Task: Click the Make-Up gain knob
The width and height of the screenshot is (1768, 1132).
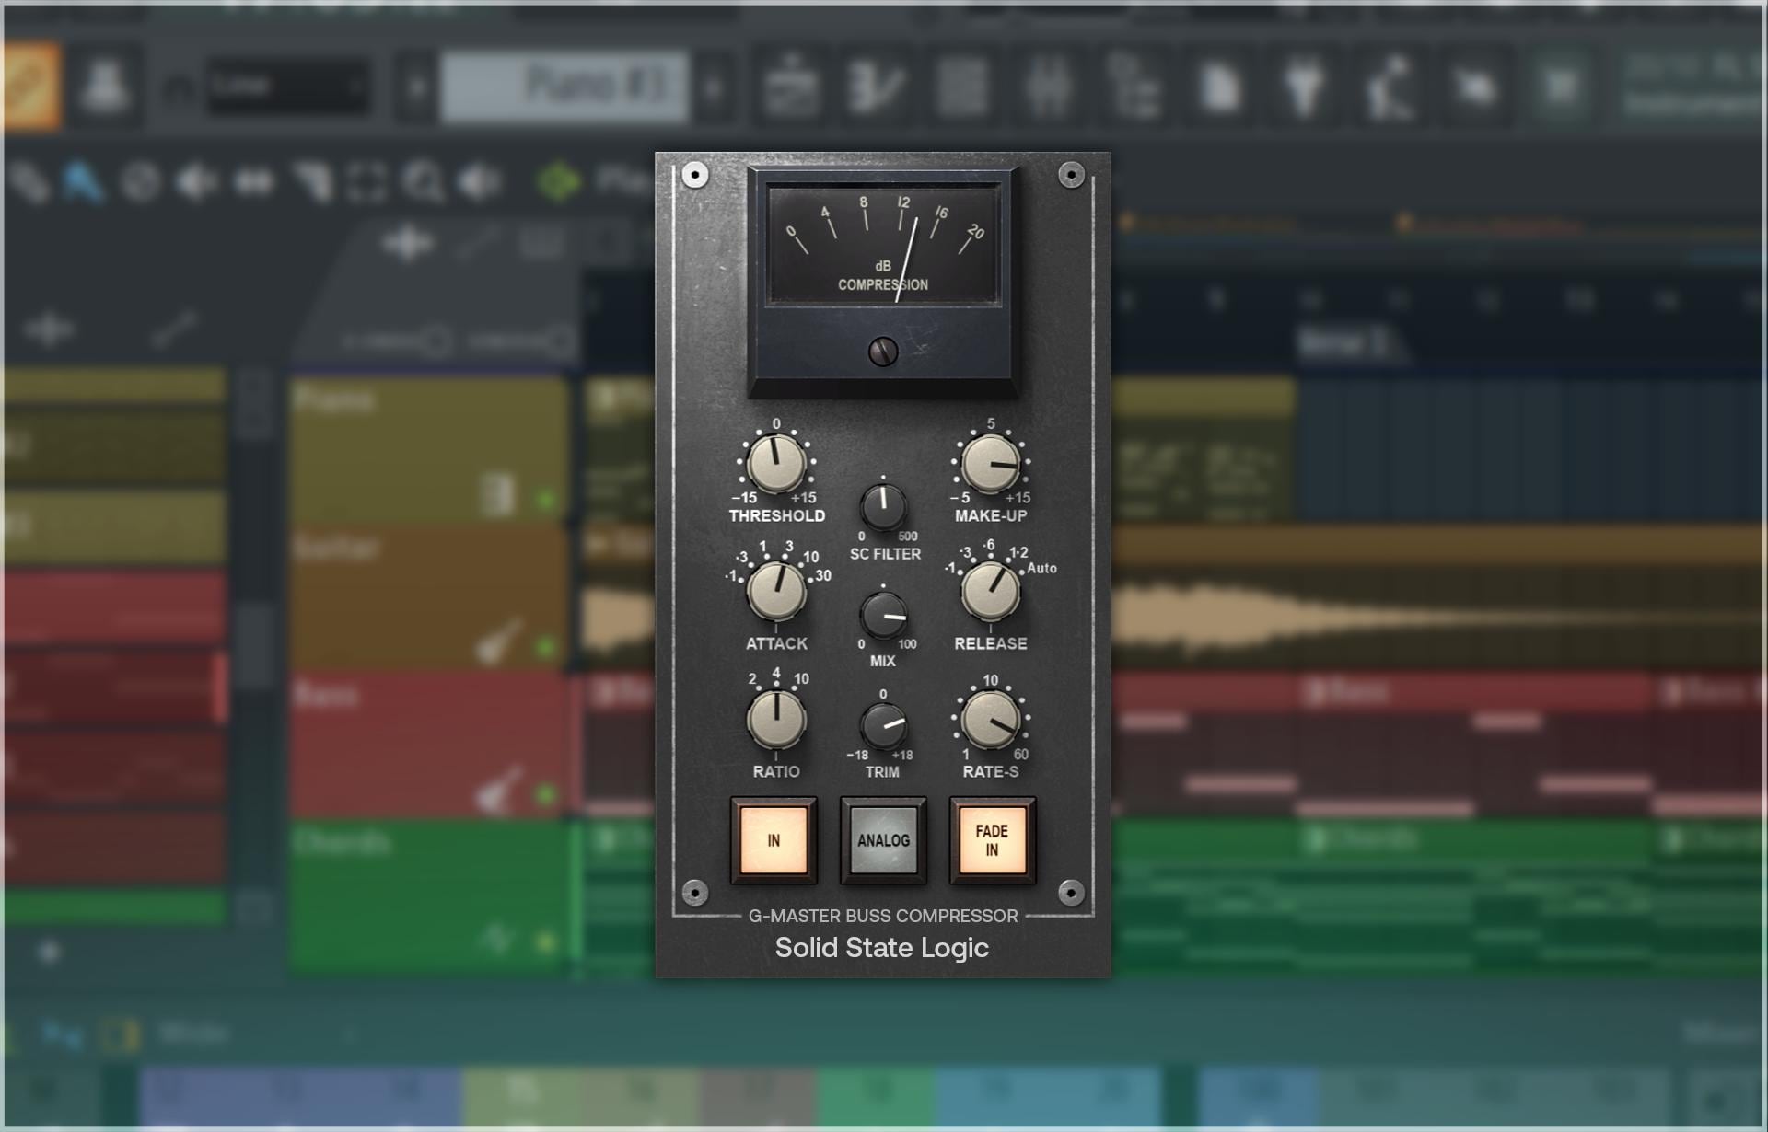Action: click(x=991, y=464)
